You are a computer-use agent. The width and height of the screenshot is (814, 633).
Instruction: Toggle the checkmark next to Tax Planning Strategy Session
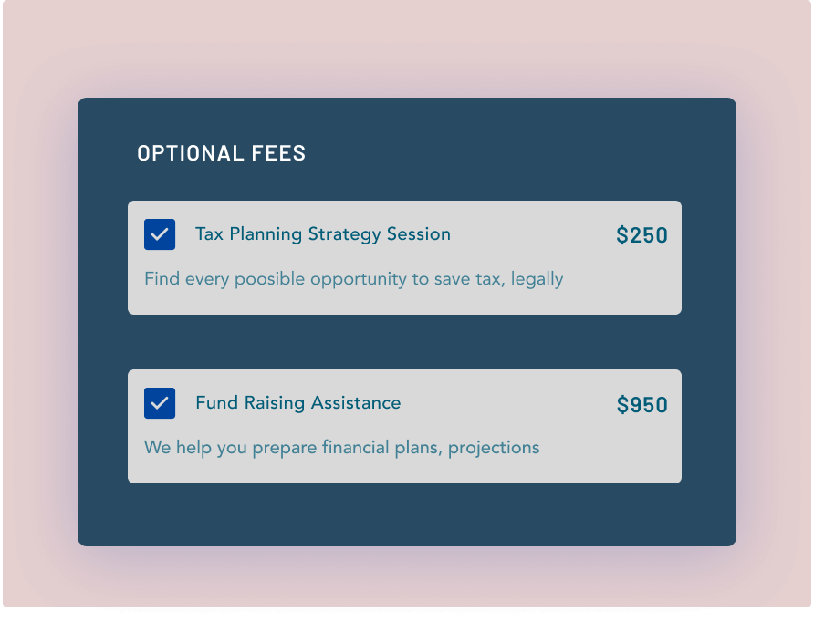pyautogui.click(x=160, y=234)
